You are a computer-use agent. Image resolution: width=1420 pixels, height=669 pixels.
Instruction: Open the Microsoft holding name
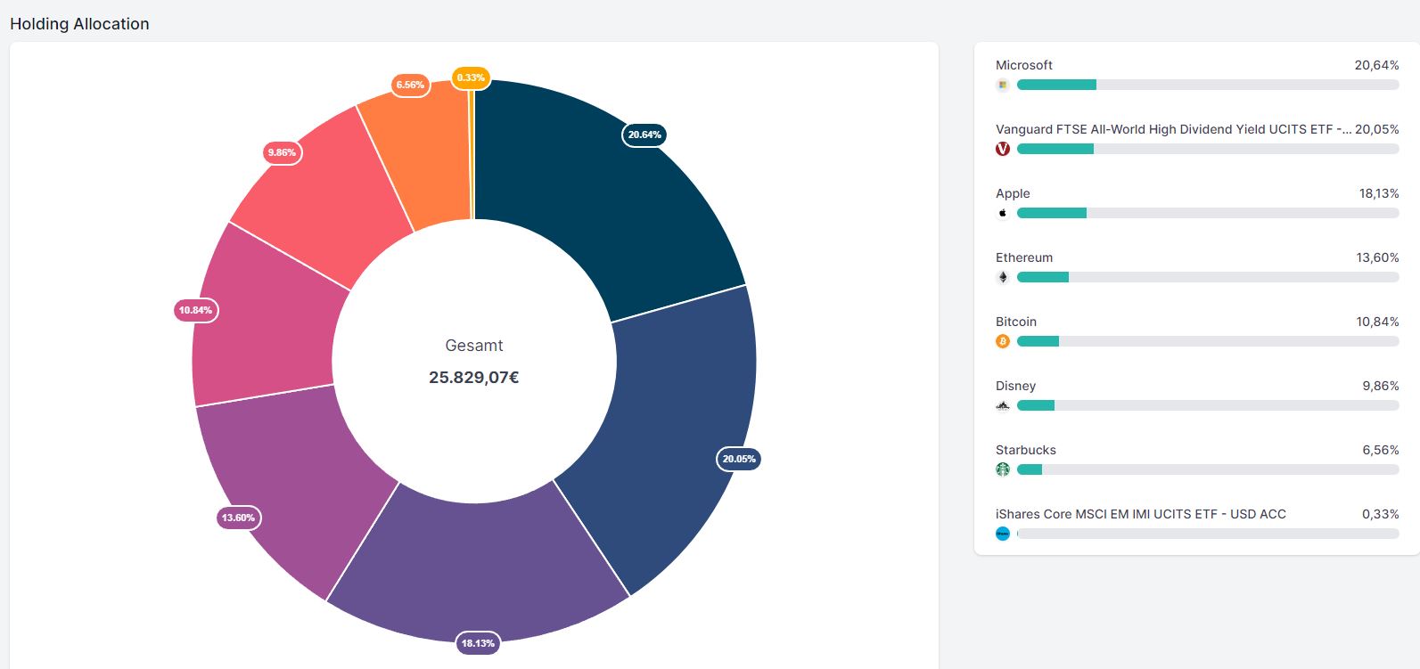pos(1024,65)
